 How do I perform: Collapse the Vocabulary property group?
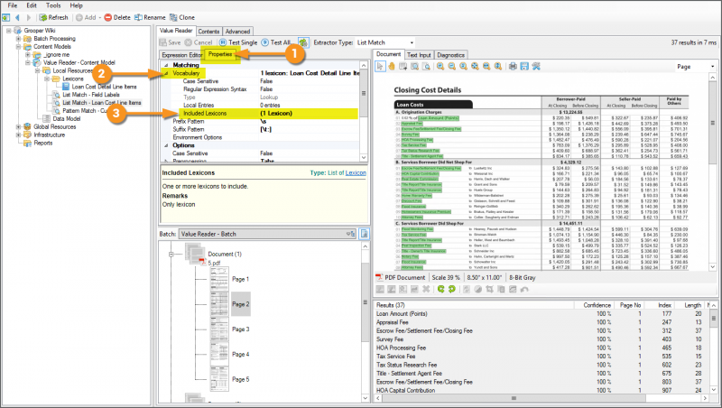point(166,72)
